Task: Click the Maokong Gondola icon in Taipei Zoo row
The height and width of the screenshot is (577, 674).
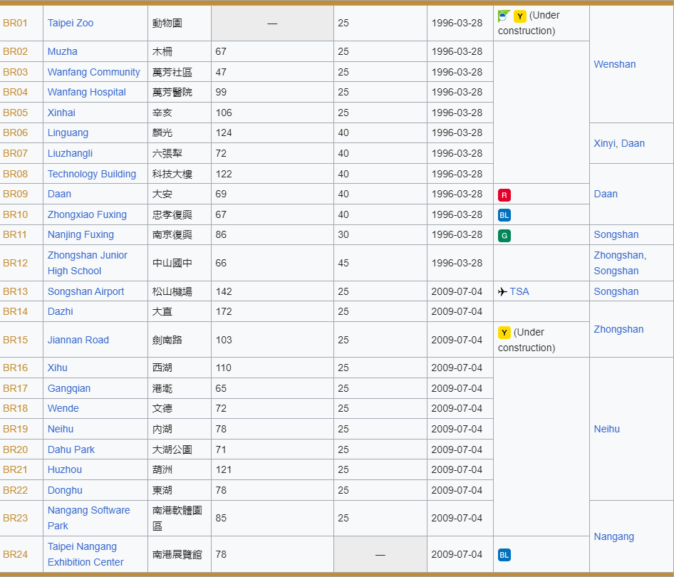Action: (x=504, y=16)
